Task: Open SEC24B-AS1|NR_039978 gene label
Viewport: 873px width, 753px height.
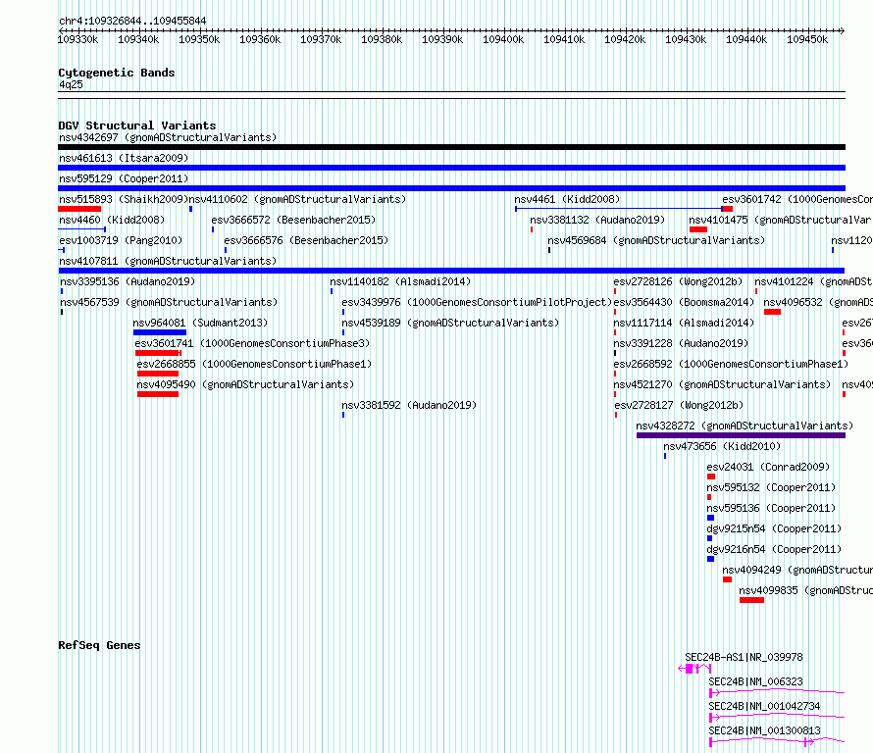Action: (x=744, y=657)
